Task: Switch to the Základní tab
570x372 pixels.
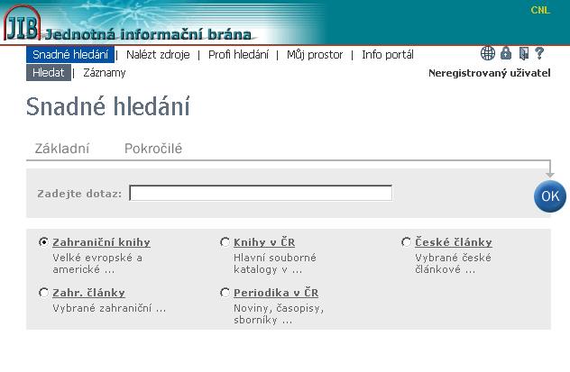Action: pos(62,149)
